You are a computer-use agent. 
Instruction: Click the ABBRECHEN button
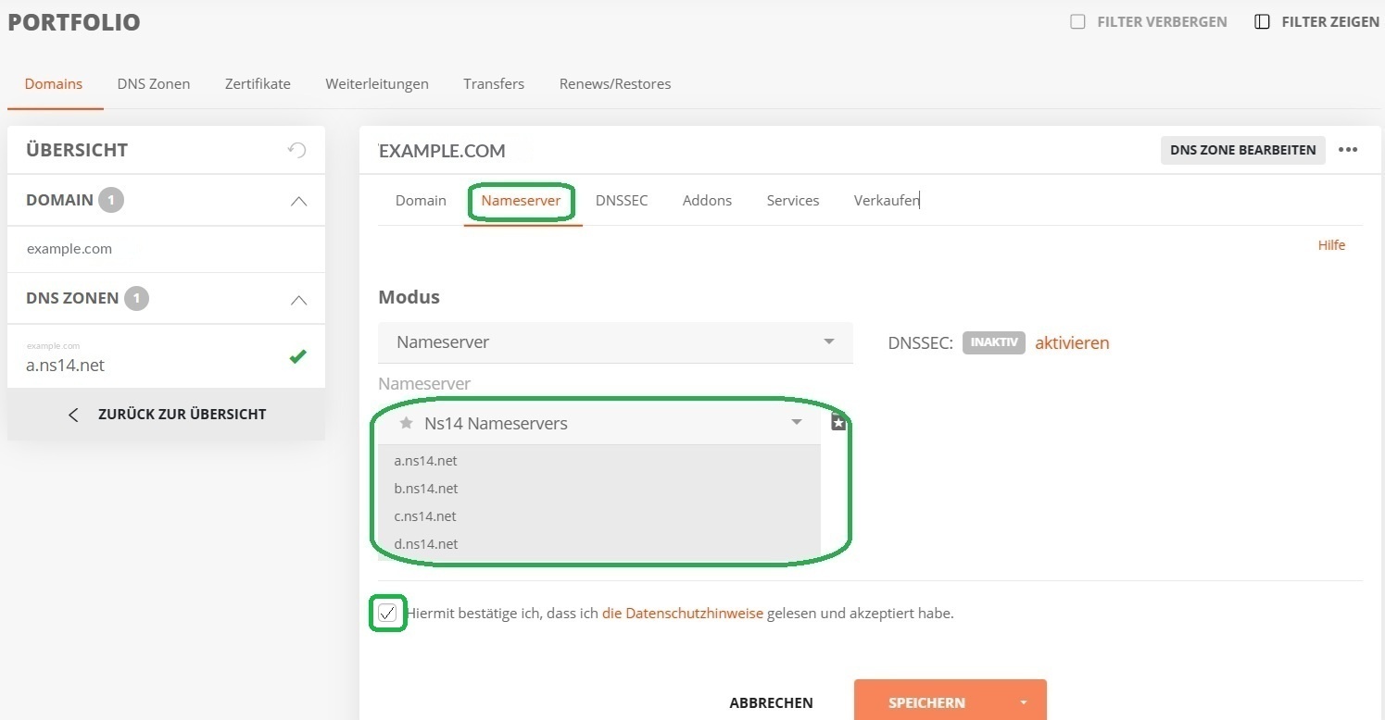(771, 702)
